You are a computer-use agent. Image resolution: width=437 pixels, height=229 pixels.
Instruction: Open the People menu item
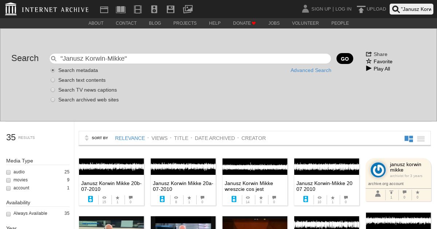[340, 23]
